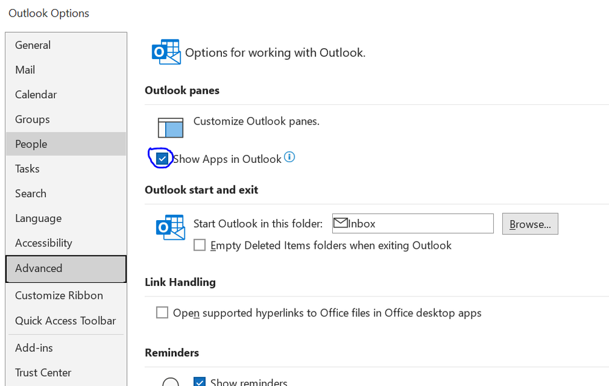Switch to the Mail options category
609x386 pixels.
click(x=25, y=70)
